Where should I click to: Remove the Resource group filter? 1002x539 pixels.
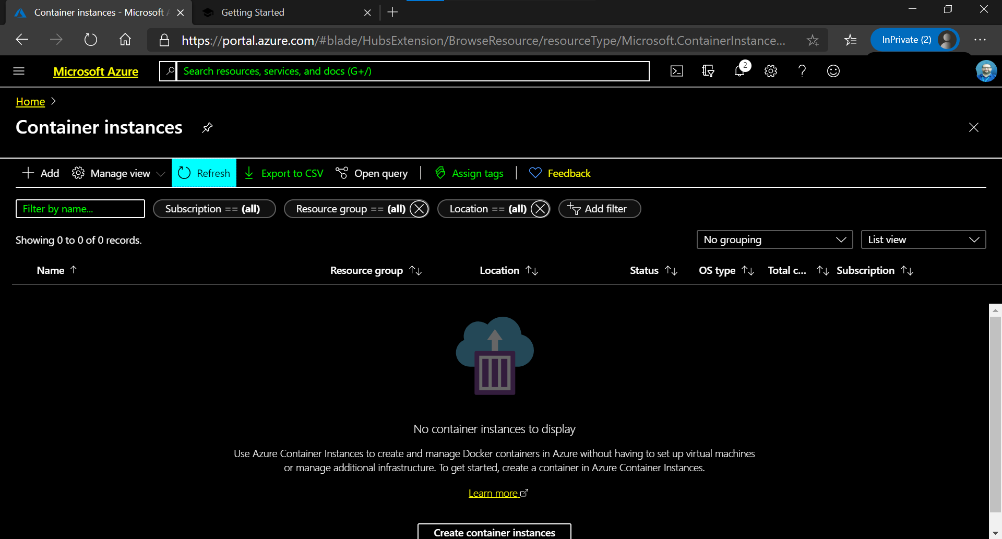(x=419, y=209)
